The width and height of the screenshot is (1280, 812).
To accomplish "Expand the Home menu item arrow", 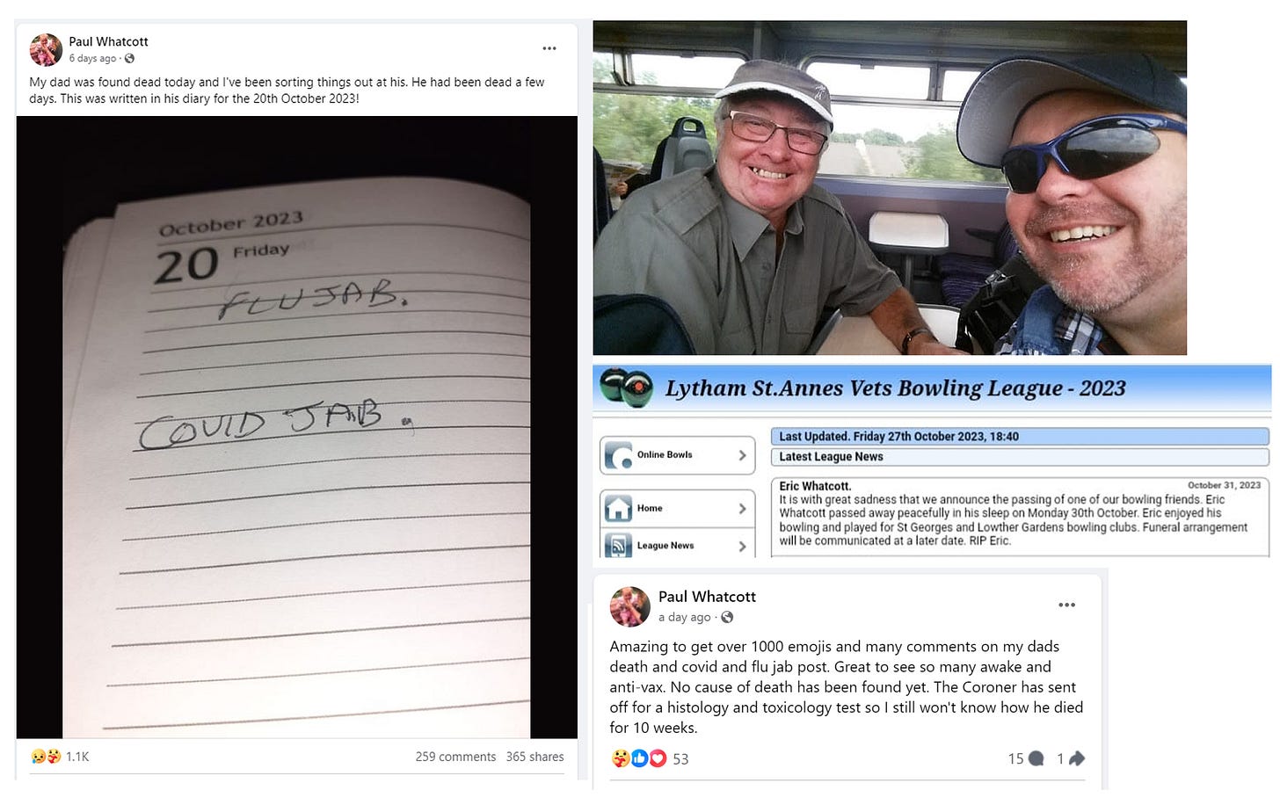I will 742,509.
